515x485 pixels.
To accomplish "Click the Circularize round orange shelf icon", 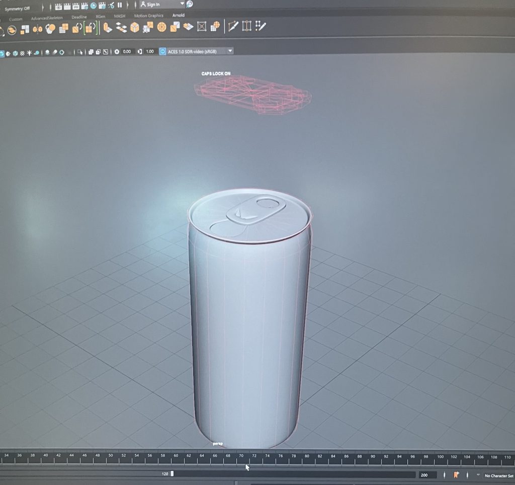I will click(x=161, y=27).
